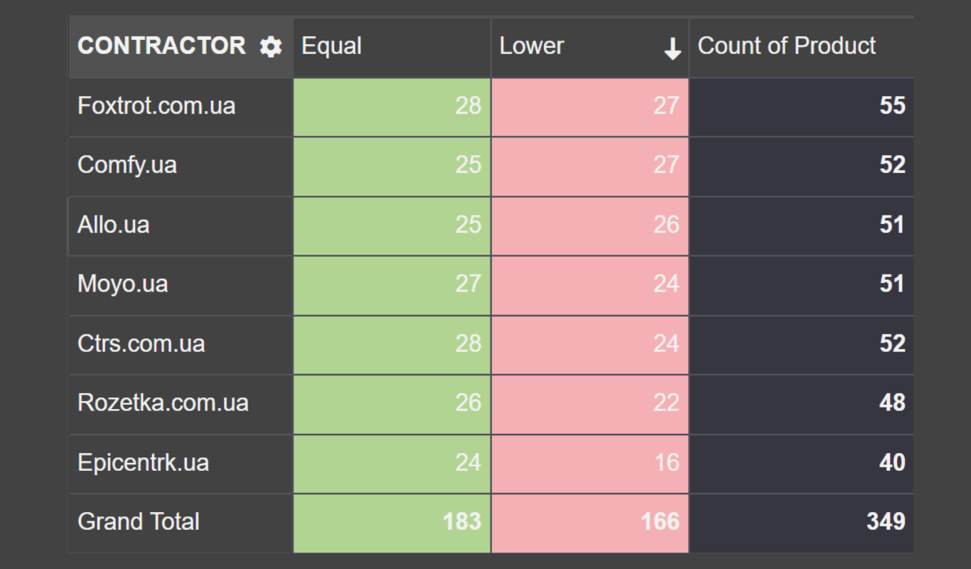Select the Grand Total row label
Viewport: 971px width, 569px height.
139,522
